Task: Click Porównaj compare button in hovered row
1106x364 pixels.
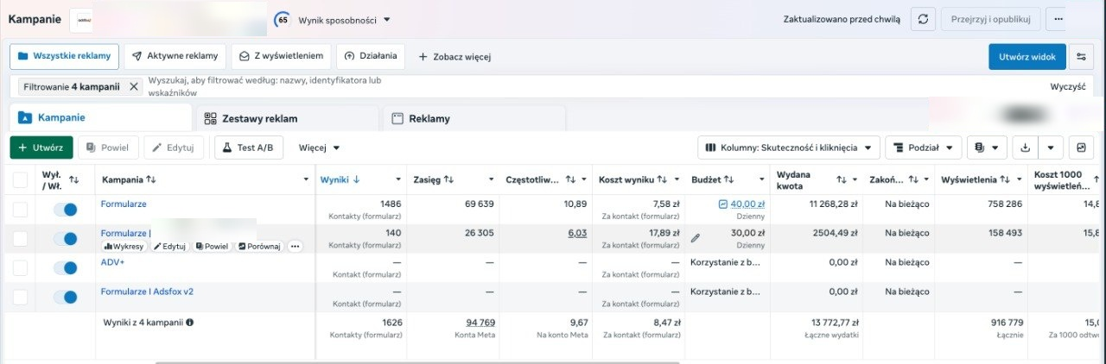Action: click(x=259, y=246)
